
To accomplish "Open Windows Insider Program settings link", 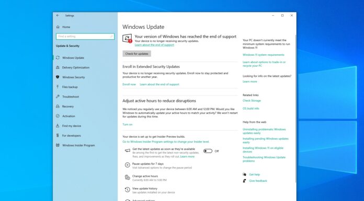I will click(x=166, y=141).
